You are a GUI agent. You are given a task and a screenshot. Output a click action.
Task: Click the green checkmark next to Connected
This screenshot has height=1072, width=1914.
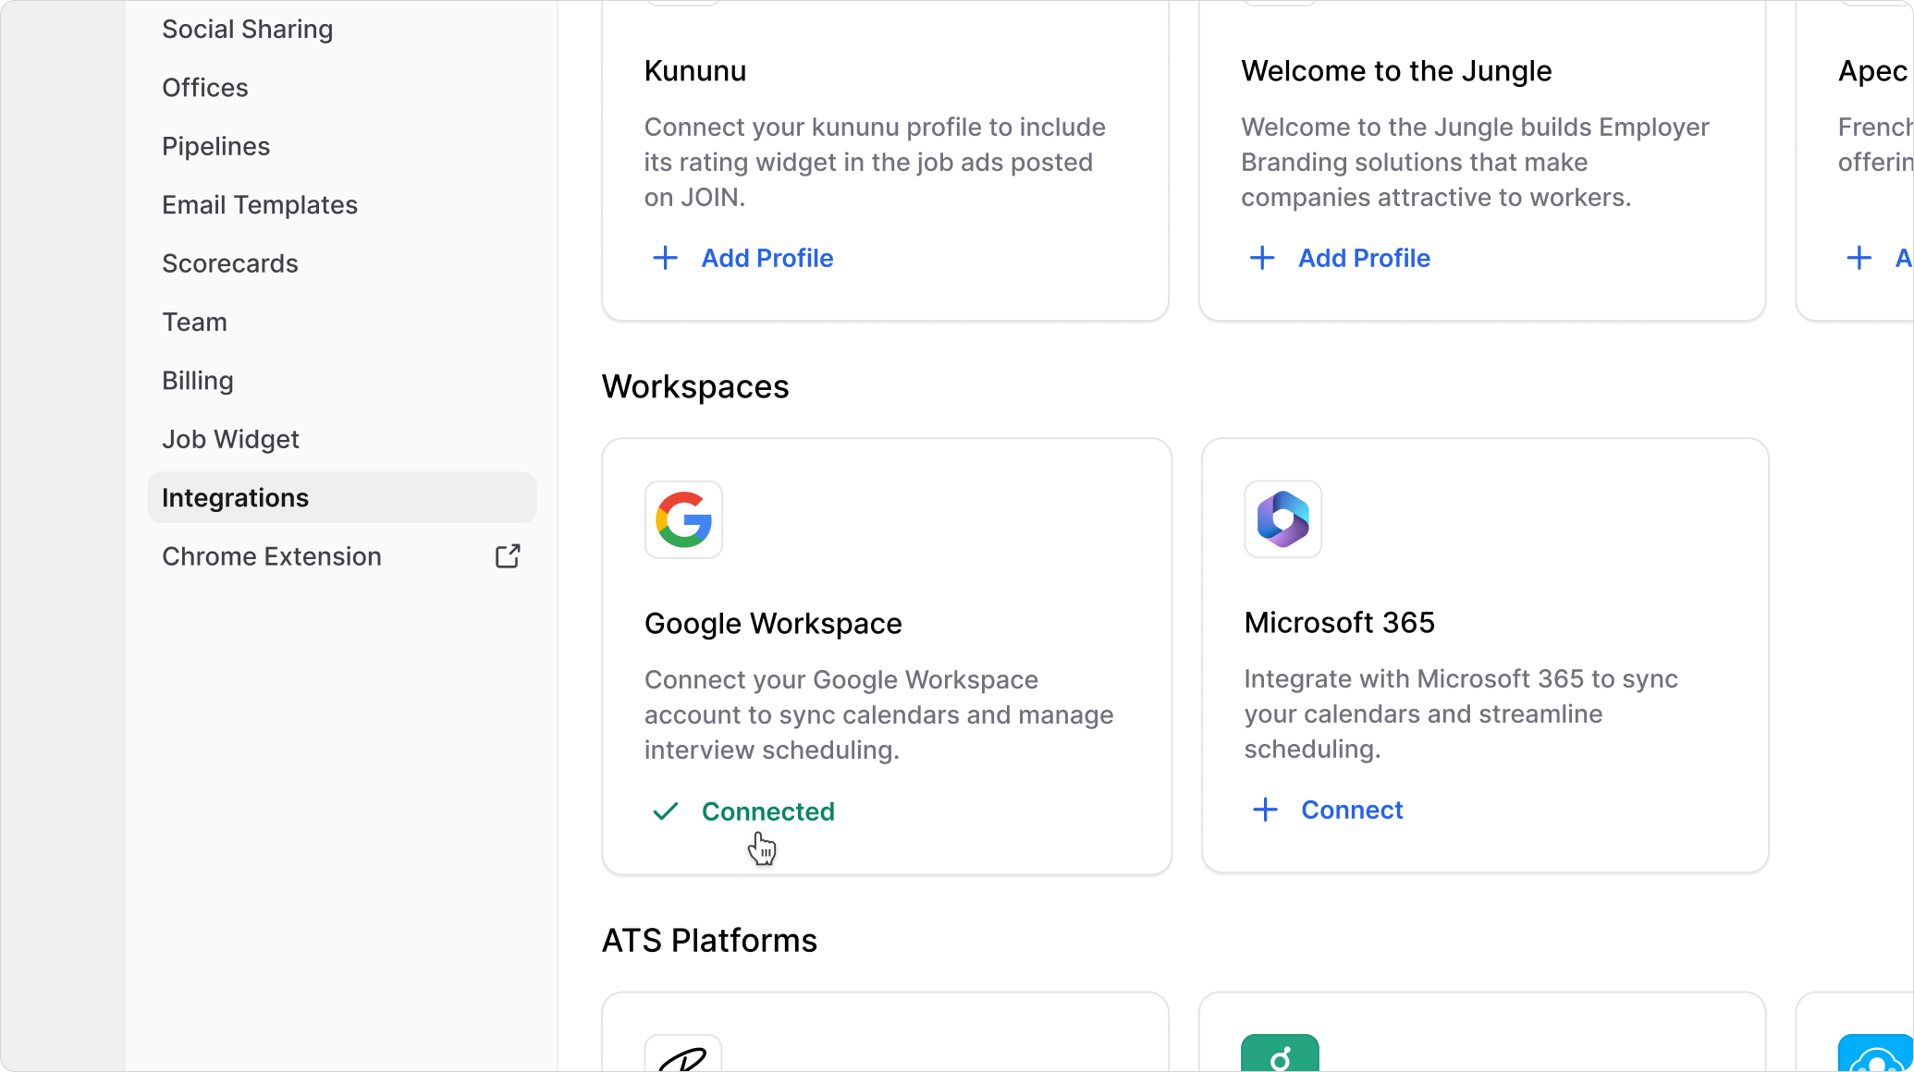(666, 811)
